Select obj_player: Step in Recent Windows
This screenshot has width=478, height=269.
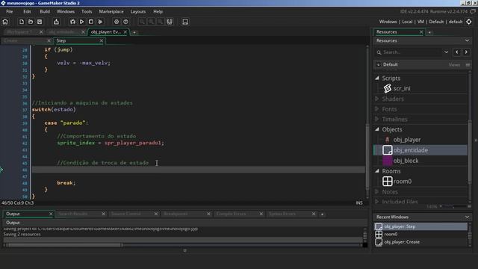pyautogui.click(x=420, y=226)
